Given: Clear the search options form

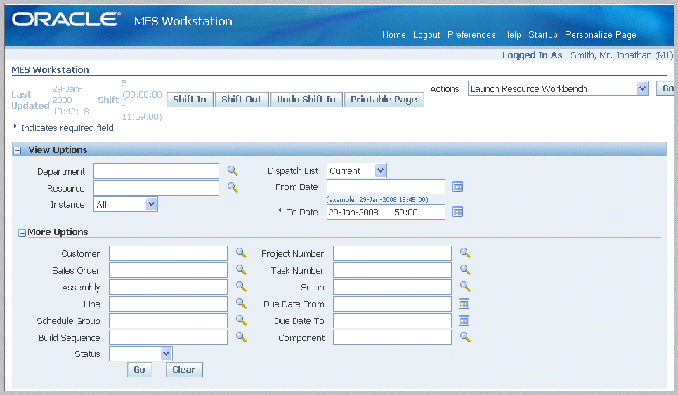Looking at the screenshot, I should click(184, 370).
